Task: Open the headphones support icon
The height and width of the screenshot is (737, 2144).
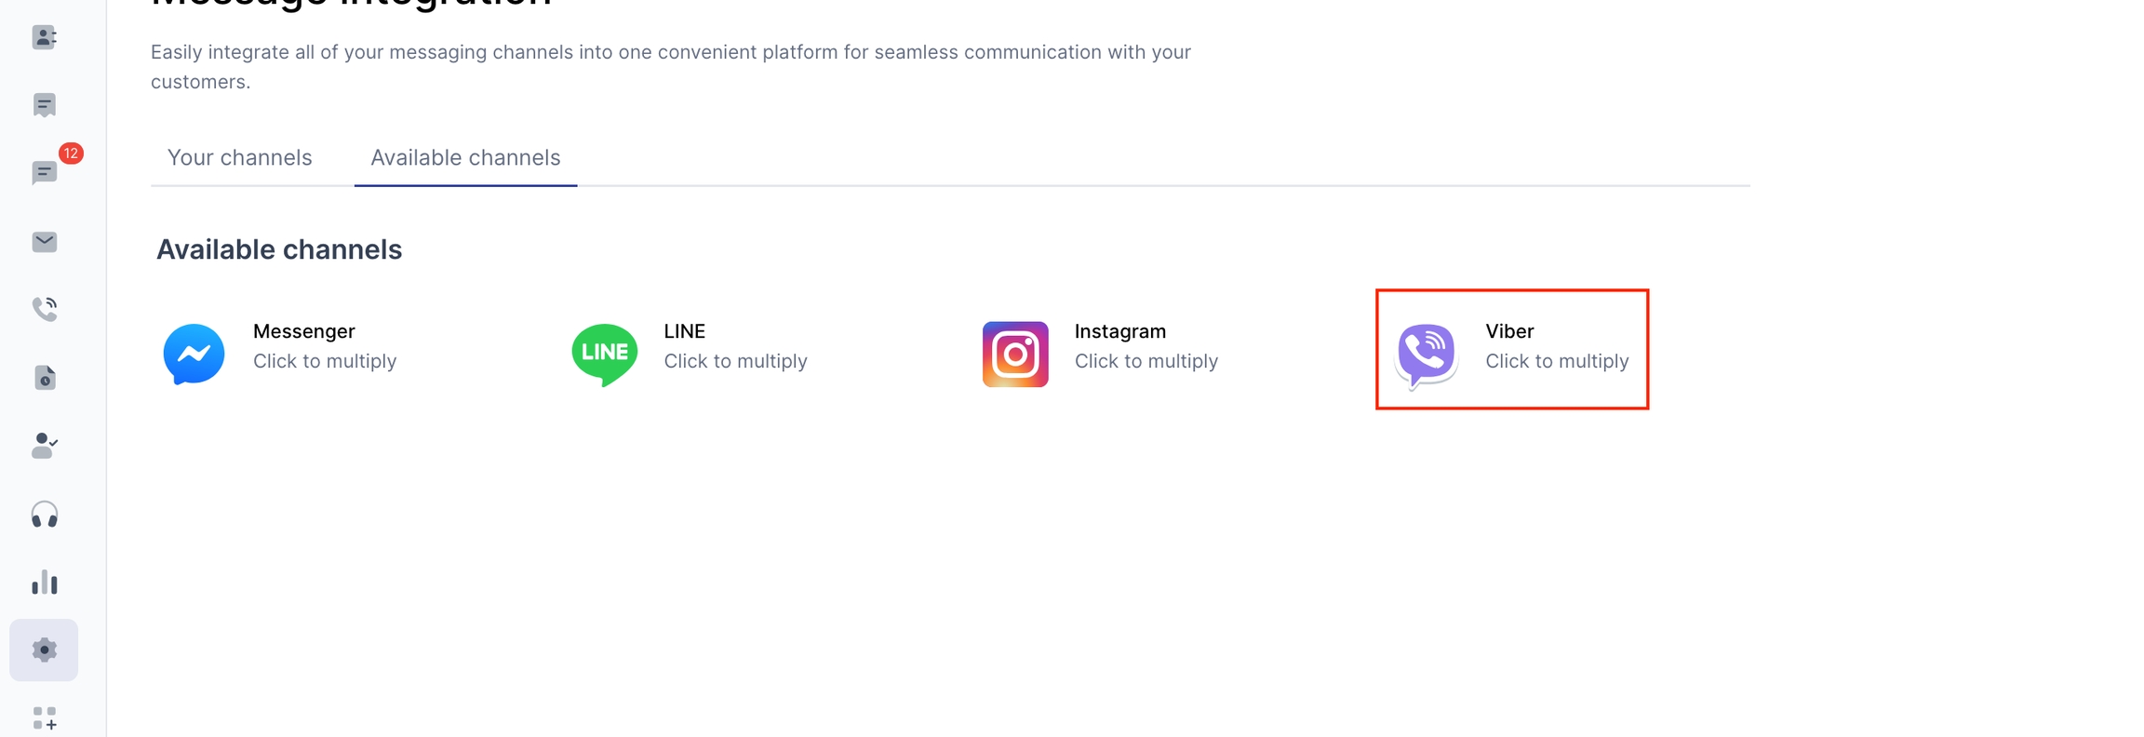Action: point(44,515)
